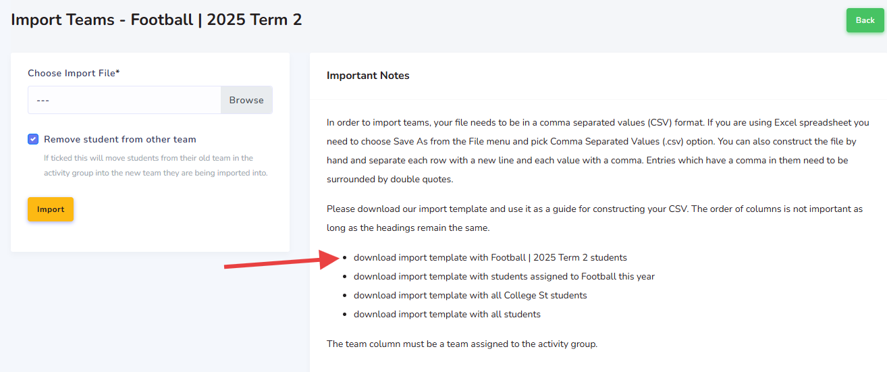Click the paragraph about column order and headings
The image size is (887, 372).
click(x=594, y=218)
